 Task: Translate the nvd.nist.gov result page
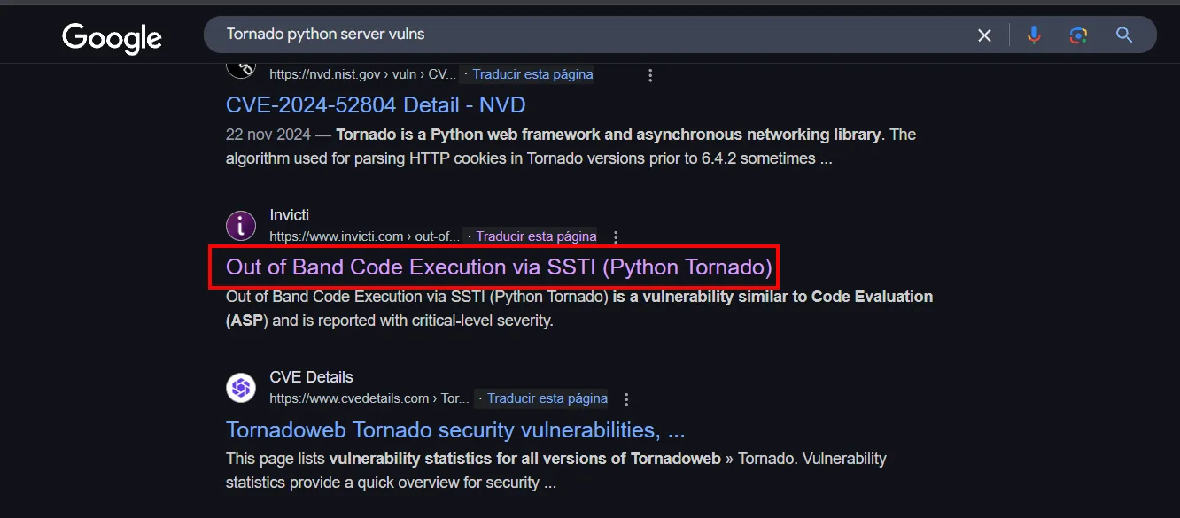(x=532, y=74)
